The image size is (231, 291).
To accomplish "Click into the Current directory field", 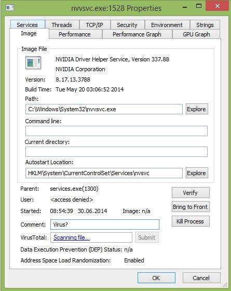I will coord(116,152).
